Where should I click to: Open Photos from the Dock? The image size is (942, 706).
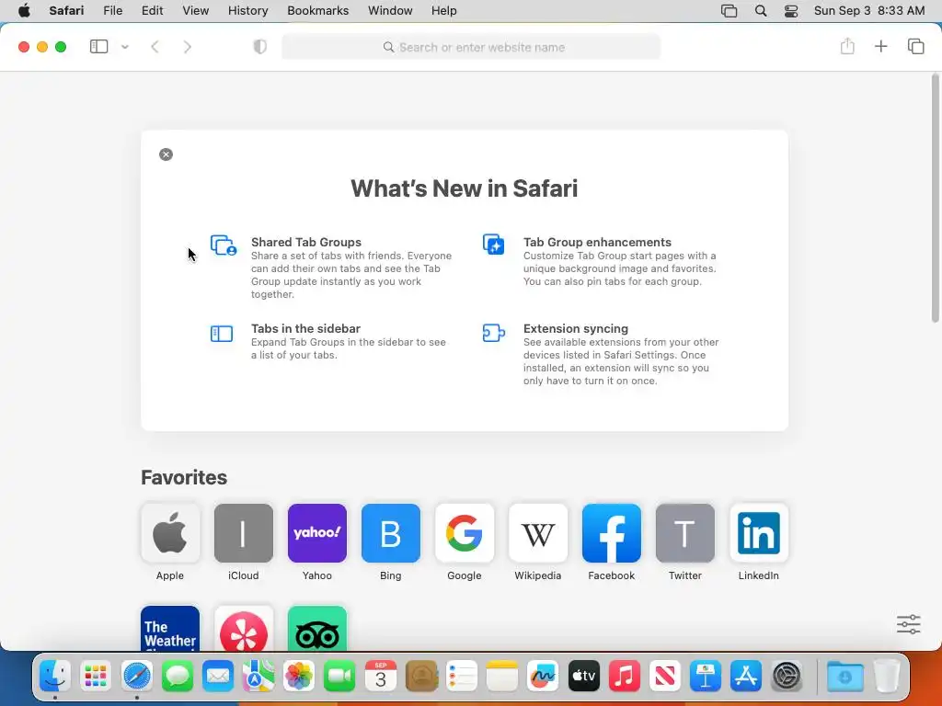pyautogui.click(x=299, y=676)
